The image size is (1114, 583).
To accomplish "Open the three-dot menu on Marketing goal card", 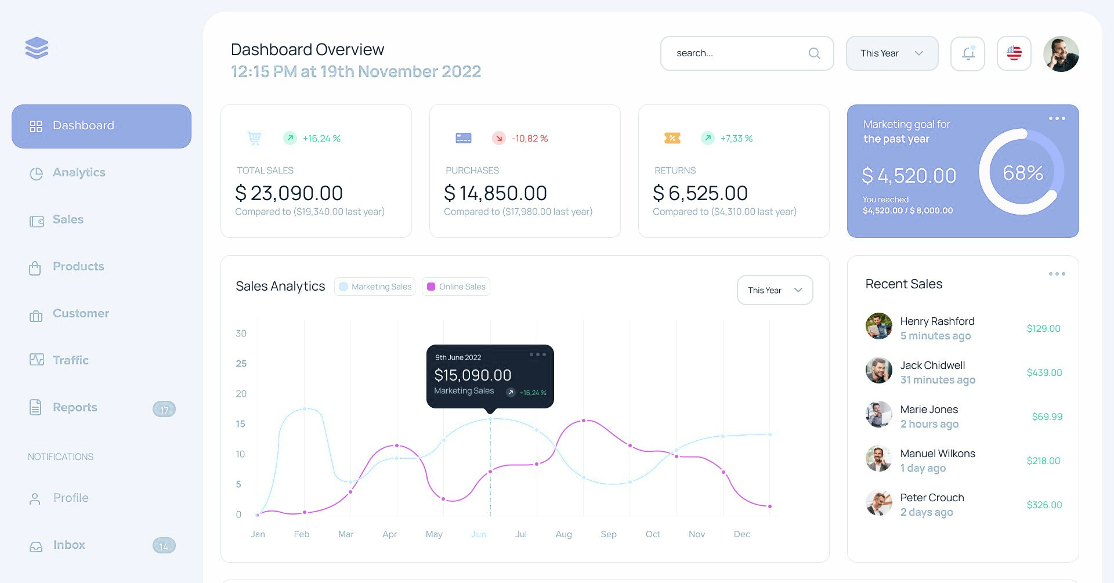I will pos(1057,118).
